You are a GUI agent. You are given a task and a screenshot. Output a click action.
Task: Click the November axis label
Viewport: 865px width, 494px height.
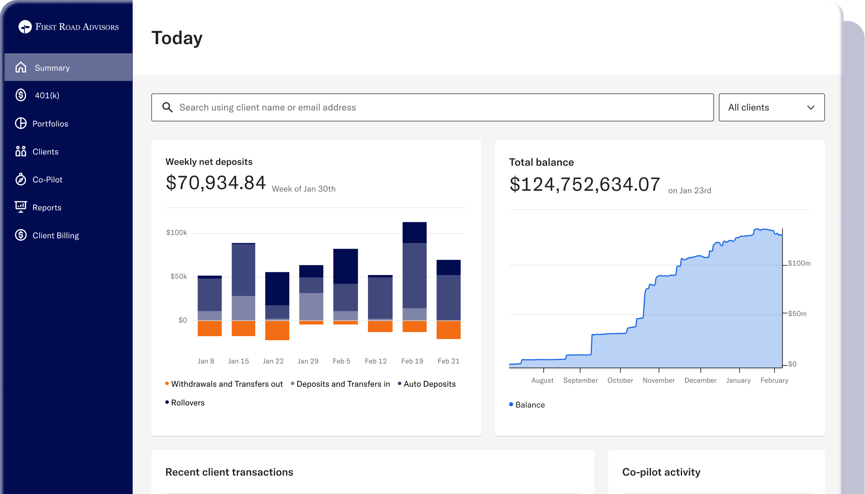(659, 380)
